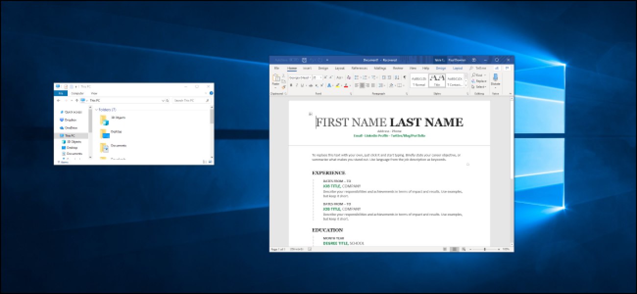This screenshot has width=637, height=294.
Task: Justify the text in Word
Action: 373,85
